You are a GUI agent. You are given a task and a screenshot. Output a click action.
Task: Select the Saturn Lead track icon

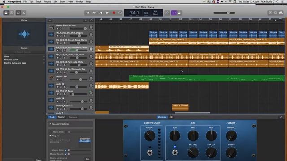click(x=51, y=78)
